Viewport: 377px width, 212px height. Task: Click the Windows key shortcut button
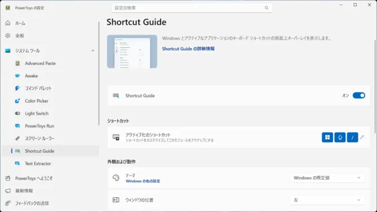point(327,137)
